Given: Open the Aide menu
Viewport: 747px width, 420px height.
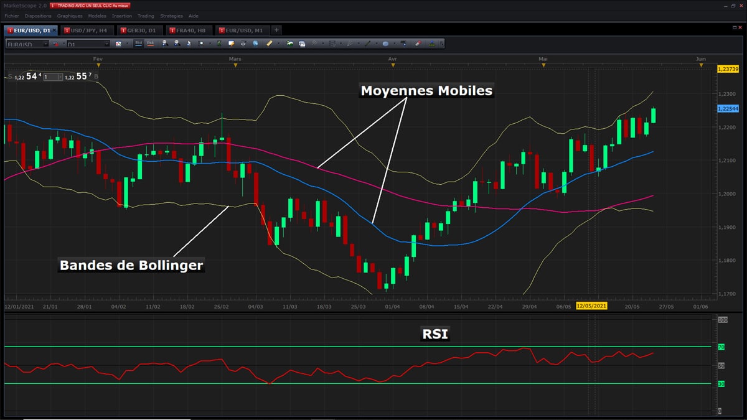Looking at the screenshot, I should (x=194, y=16).
